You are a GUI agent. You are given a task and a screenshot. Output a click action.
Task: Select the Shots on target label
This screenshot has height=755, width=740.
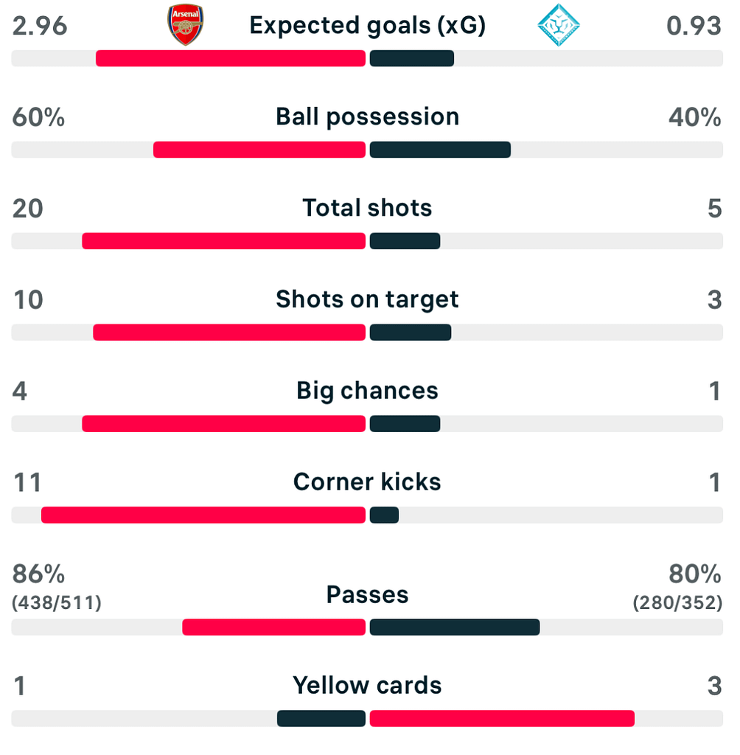(x=367, y=299)
